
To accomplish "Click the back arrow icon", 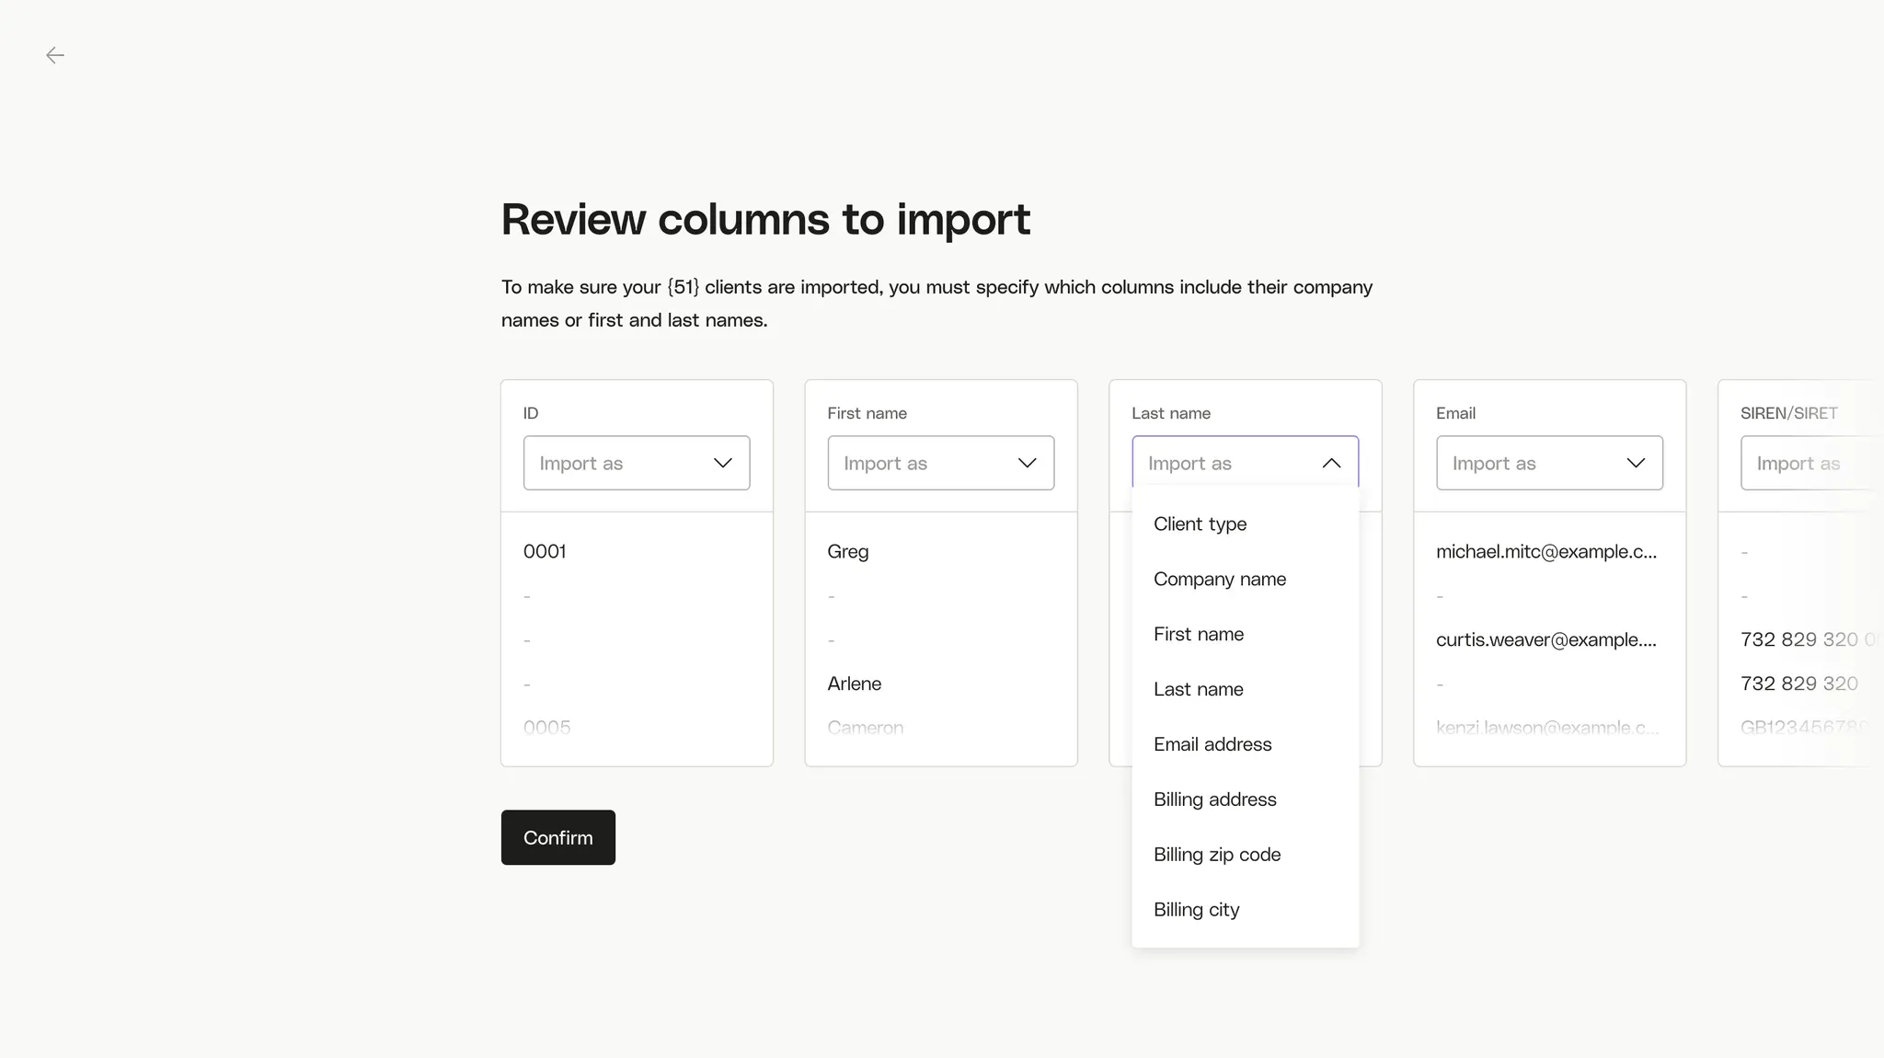I will pos(55,55).
